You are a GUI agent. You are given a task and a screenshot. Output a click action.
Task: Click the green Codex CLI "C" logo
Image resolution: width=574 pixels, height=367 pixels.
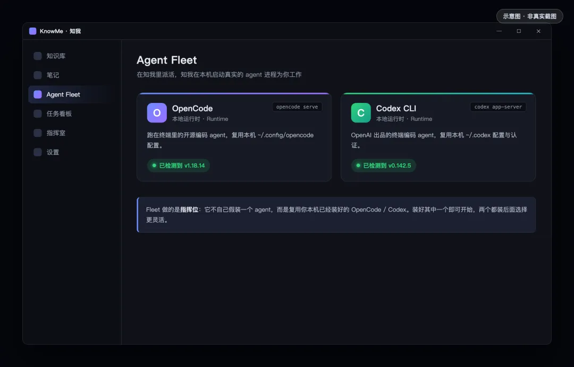[360, 112]
